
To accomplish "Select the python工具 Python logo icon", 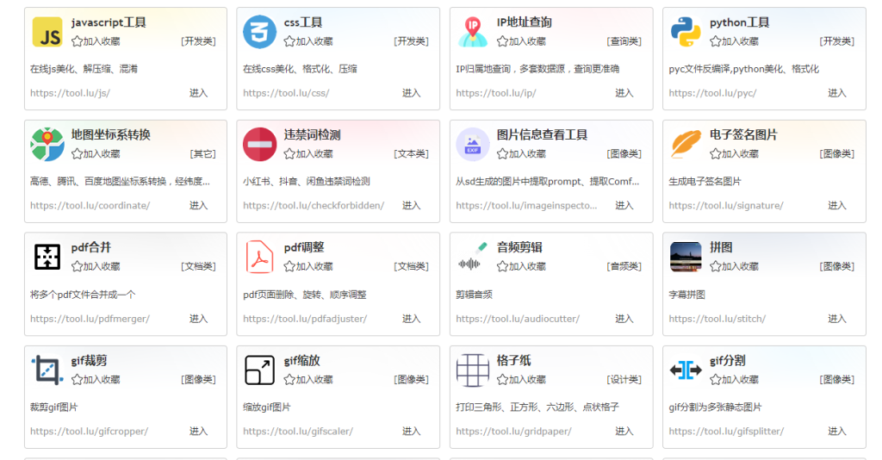I will (686, 32).
